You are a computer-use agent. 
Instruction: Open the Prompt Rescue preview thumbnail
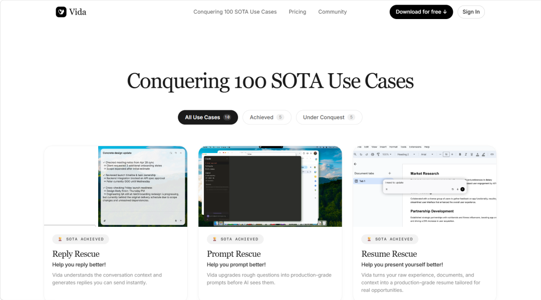[270, 186]
